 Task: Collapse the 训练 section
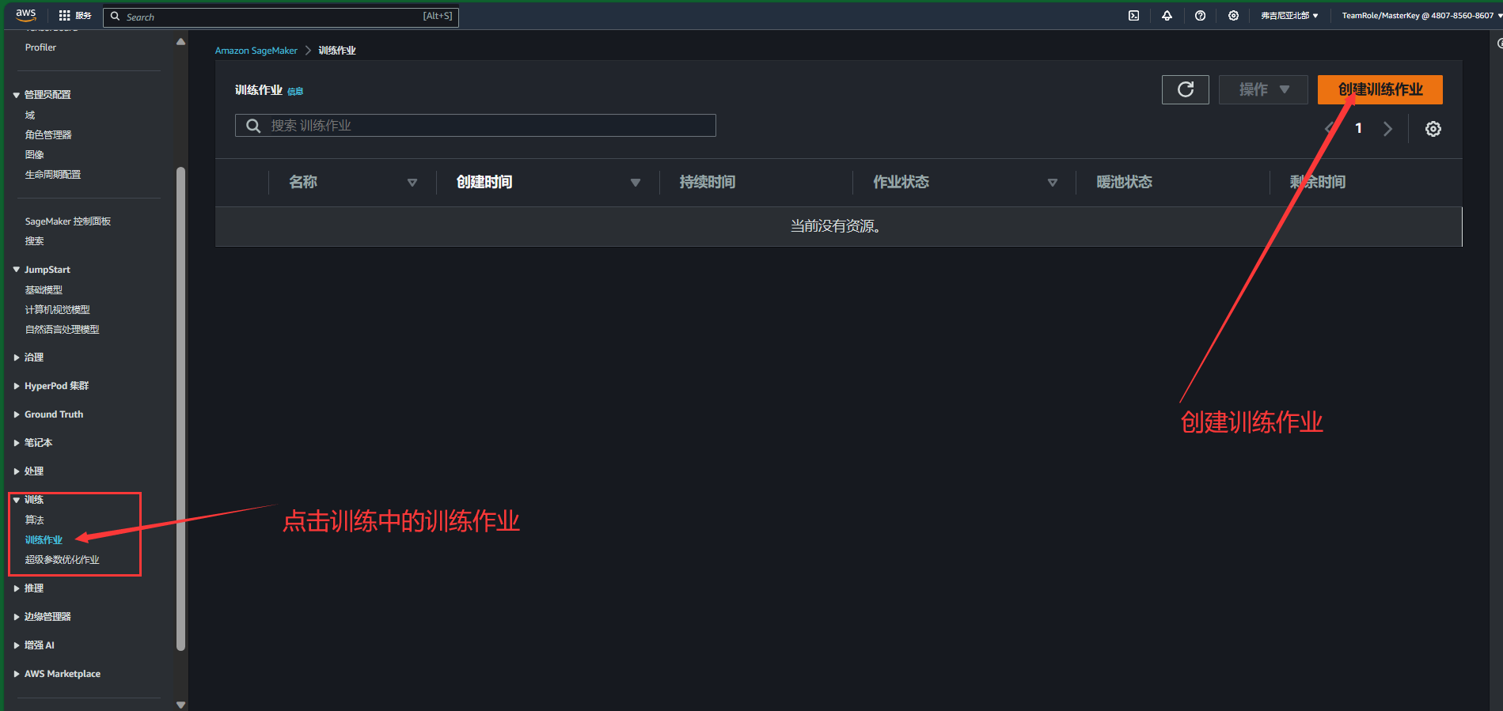(16, 500)
